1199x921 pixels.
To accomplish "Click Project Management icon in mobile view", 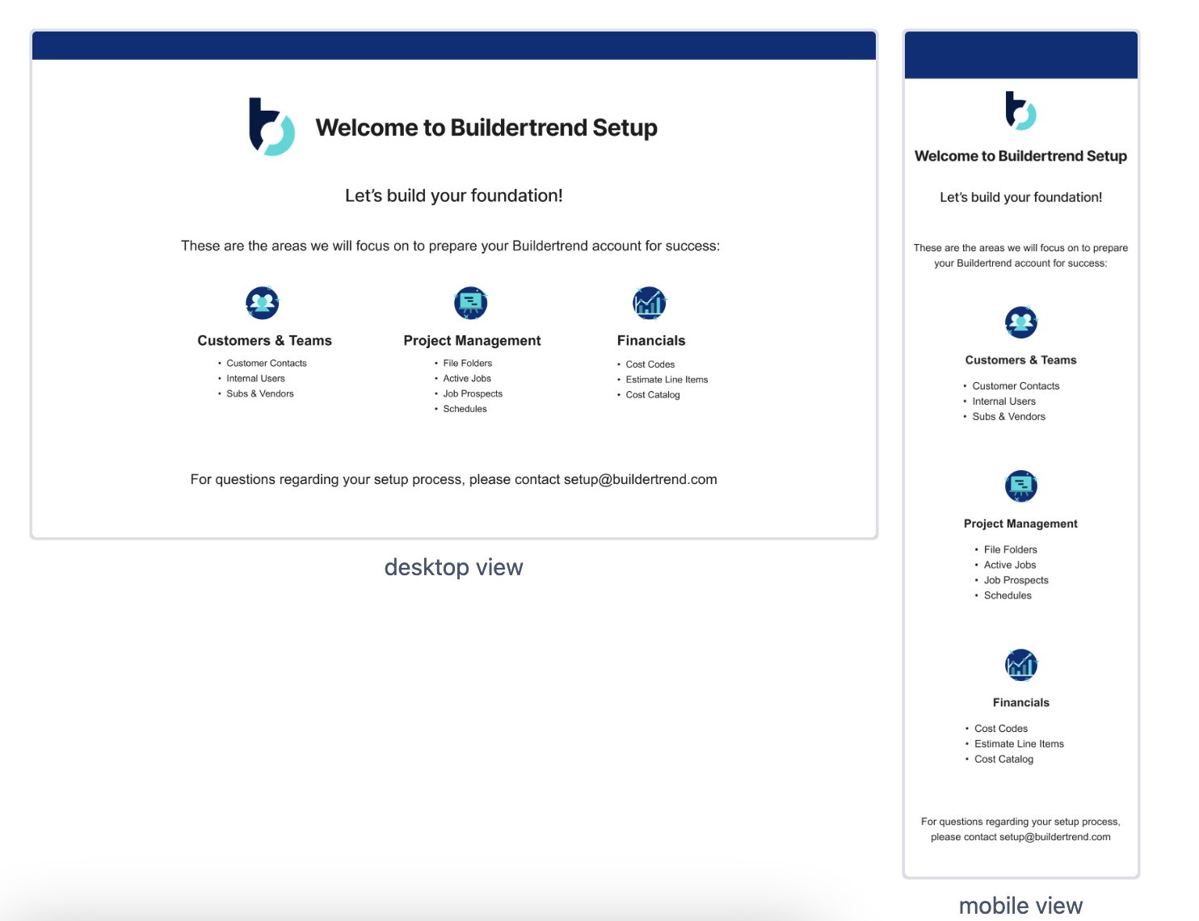I will pos(1021,486).
